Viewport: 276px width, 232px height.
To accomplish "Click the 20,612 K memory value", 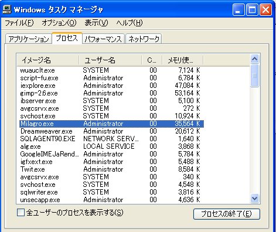I will pyautogui.click(x=188, y=131).
